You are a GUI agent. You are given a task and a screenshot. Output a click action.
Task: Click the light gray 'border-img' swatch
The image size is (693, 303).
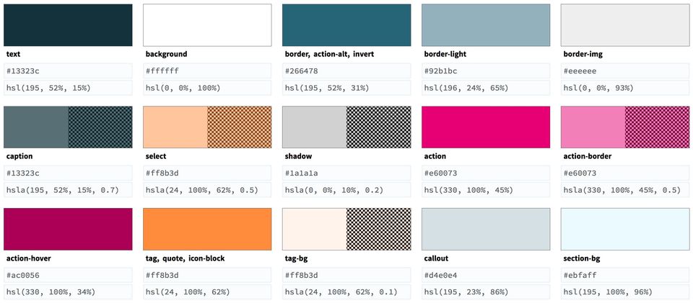pos(625,25)
